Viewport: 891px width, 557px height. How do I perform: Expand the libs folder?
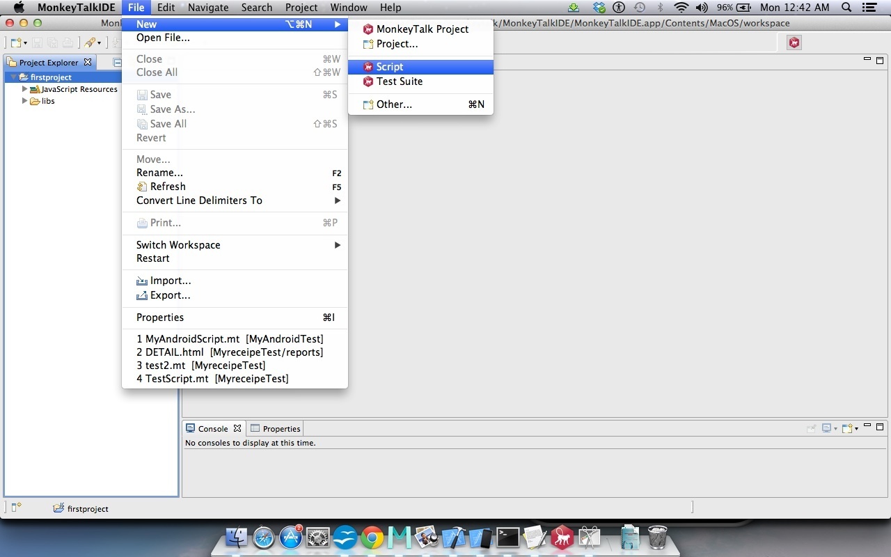[x=24, y=101]
